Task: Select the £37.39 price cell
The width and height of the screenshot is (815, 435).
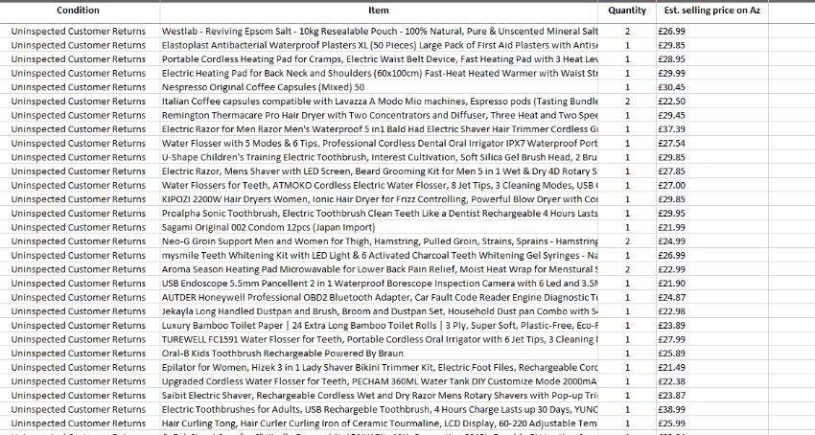Action: point(671,129)
